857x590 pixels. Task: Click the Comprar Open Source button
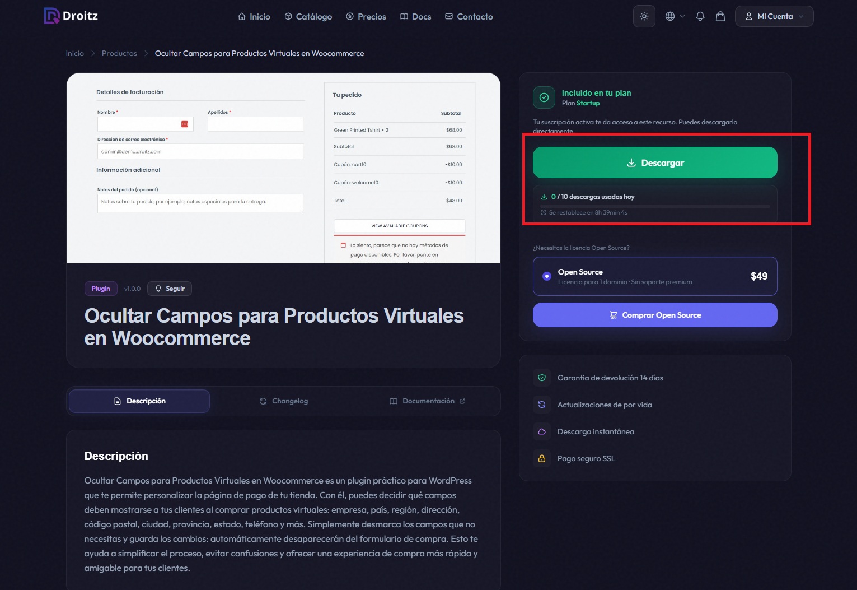(655, 315)
